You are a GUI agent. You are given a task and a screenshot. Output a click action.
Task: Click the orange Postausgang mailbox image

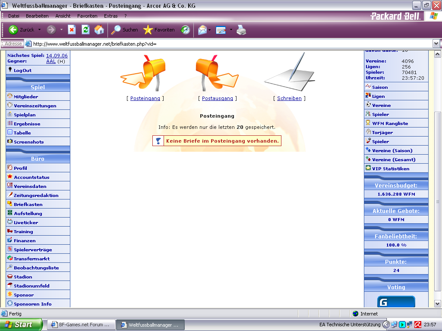tap(217, 72)
